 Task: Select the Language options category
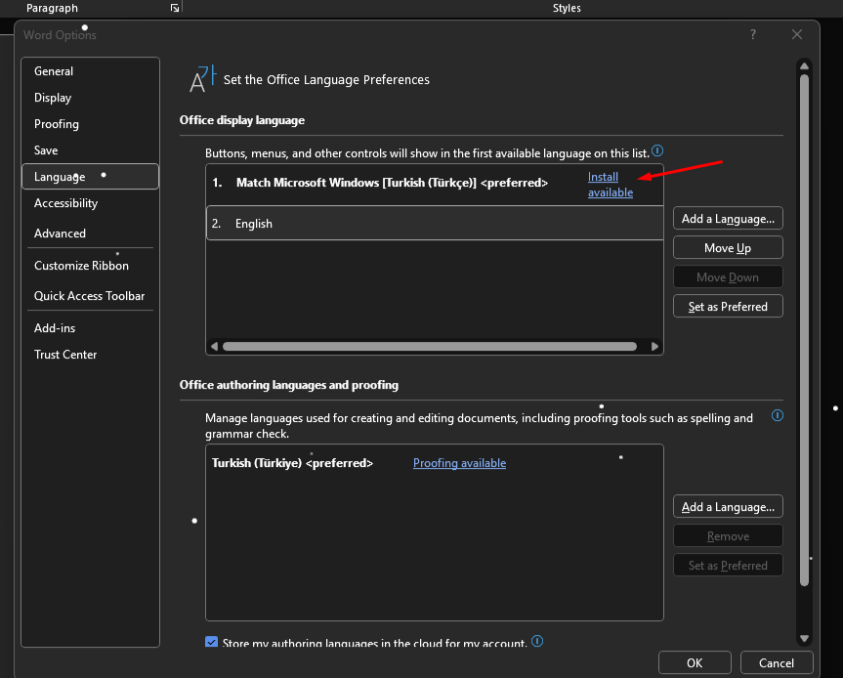click(90, 177)
